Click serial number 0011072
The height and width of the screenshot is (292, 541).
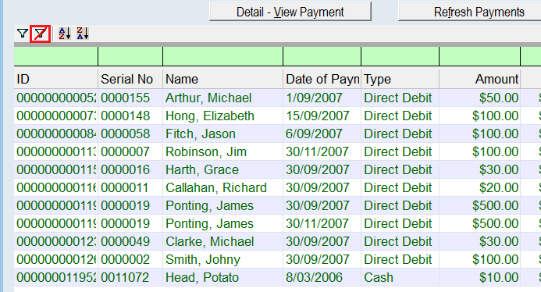[125, 277]
